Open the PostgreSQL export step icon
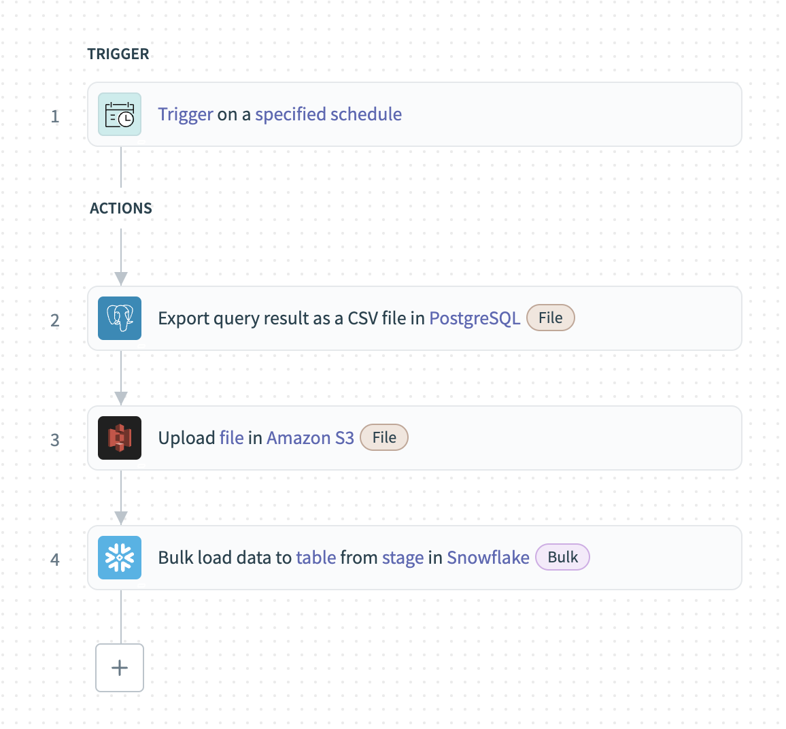Image resolution: width=786 pixels, height=729 pixels. tap(119, 318)
